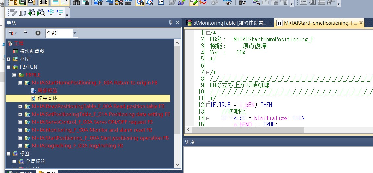Image resolution: width=373 pixels, height=173 pixels.
Task: Click the 局部标签 local label icon
Action: [33, 90]
